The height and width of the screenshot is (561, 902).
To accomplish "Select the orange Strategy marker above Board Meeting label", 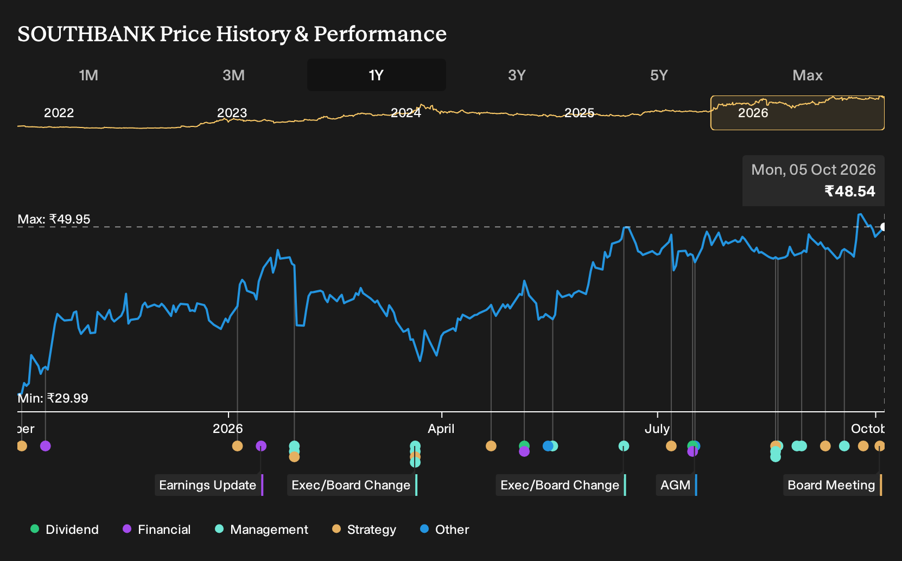I will (x=880, y=446).
